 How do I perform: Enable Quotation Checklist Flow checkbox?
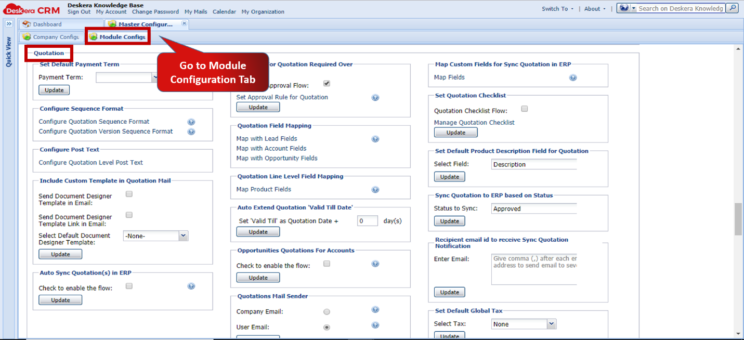coord(524,109)
